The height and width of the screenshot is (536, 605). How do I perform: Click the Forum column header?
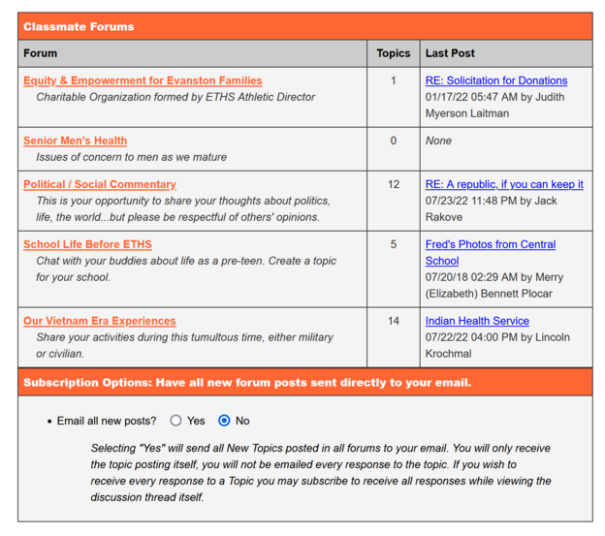pyautogui.click(x=41, y=53)
